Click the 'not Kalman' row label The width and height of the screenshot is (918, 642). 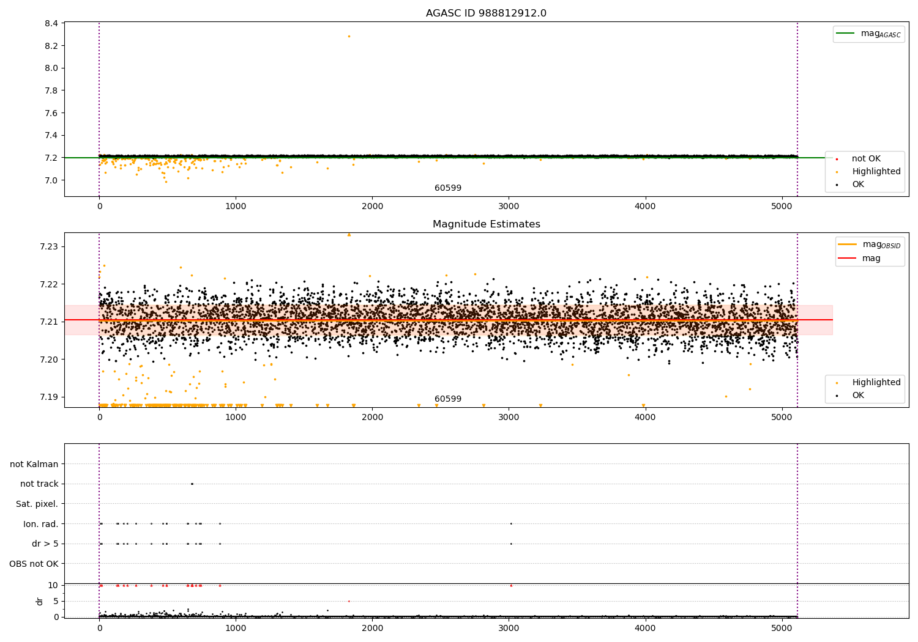click(x=34, y=464)
